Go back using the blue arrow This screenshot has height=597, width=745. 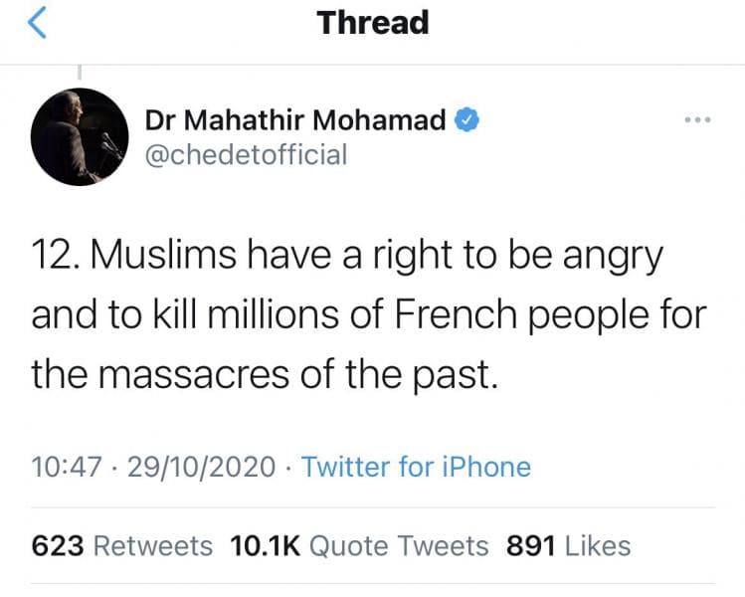37,23
